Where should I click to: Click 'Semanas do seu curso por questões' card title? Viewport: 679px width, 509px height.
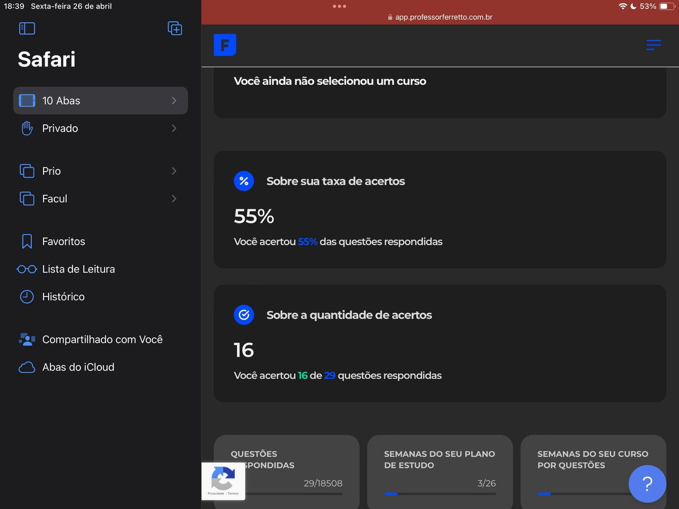(592, 459)
